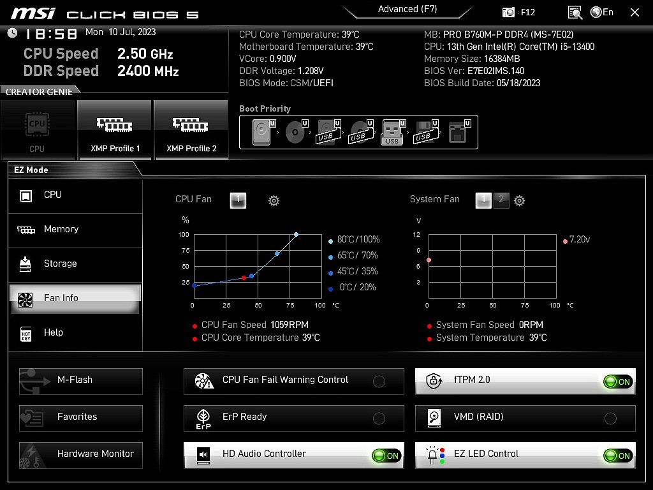
Task: Click the 65°C/70% point on CPU fan curve
Action: pyautogui.click(x=277, y=253)
